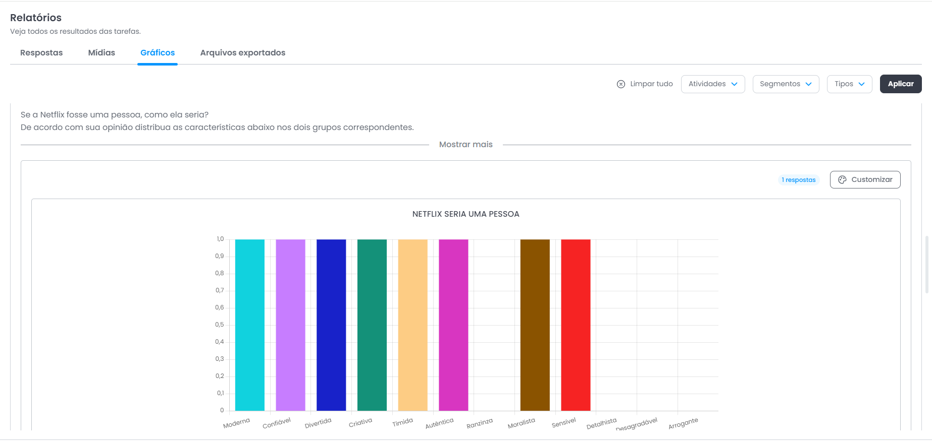Click the Ranzinza axis label
The height and width of the screenshot is (442, 932).
480,424
